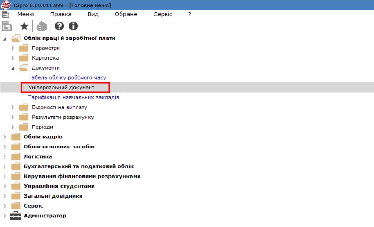
Task: Open the Правка menu
Action: [60, 14]
